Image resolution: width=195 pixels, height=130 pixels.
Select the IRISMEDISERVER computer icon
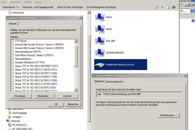100,53
